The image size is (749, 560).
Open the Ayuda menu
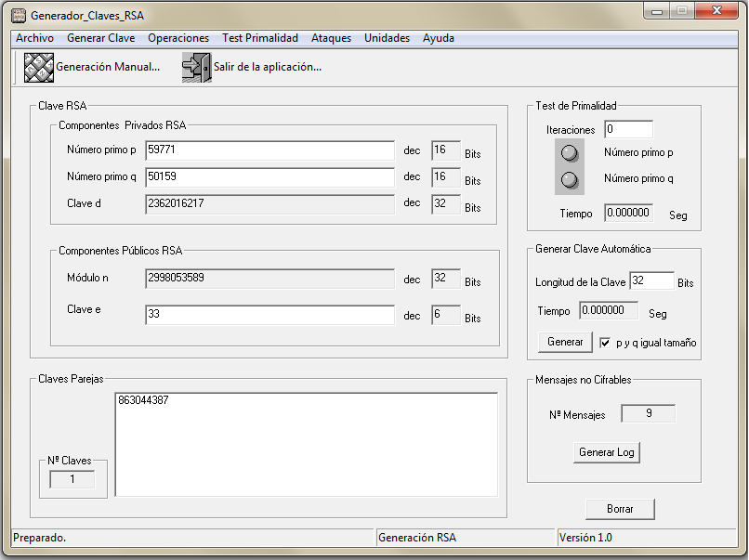(439, 38)
